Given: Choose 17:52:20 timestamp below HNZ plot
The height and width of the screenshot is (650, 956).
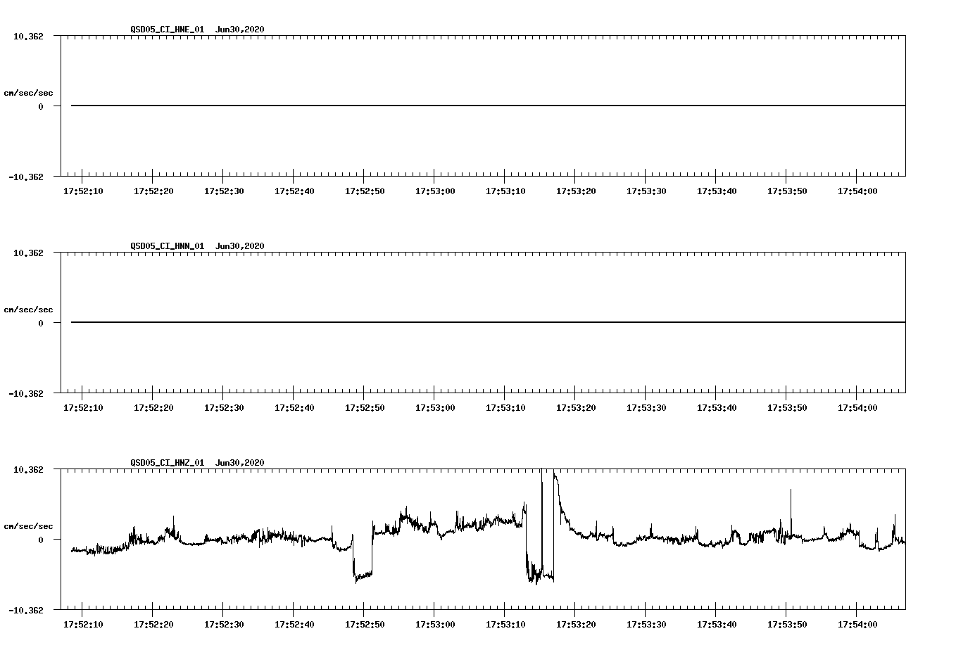Looking at the screenshot, I should (153, 625).
